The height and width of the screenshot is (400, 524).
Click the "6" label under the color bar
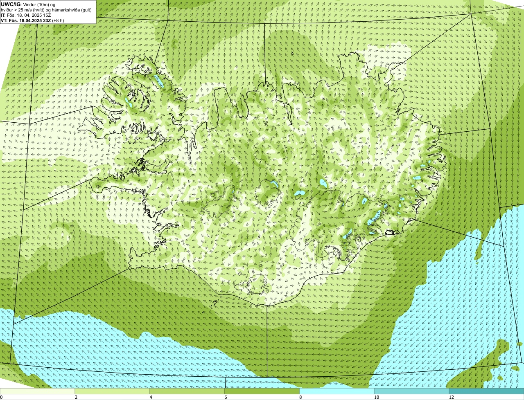pos(226,397)
